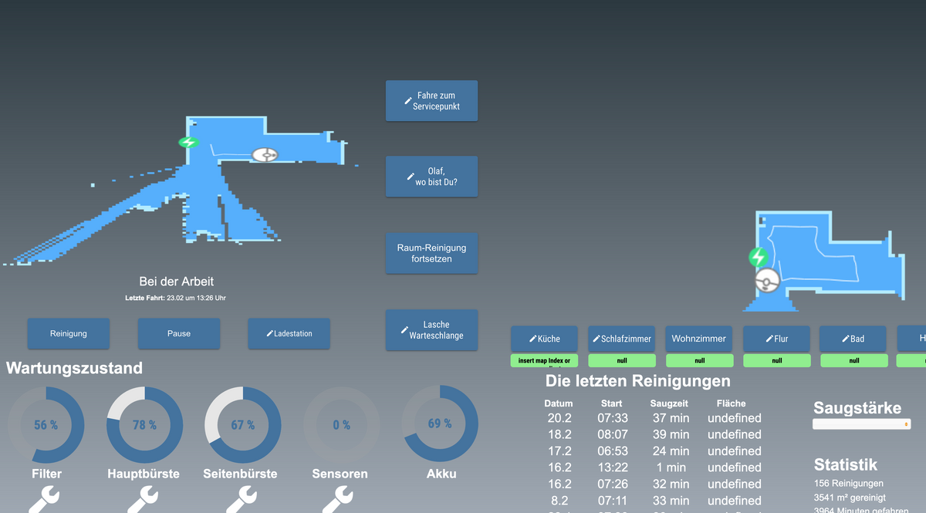Click 'Raum-Reinigung fortsetzen' button
This screenshot has width=926, height=513.
431,254
